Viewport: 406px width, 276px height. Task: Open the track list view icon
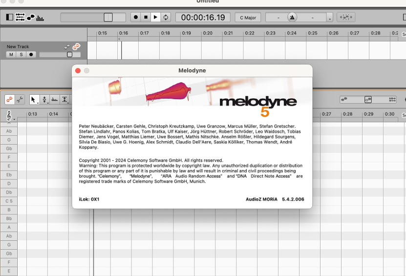coord(20,18)
